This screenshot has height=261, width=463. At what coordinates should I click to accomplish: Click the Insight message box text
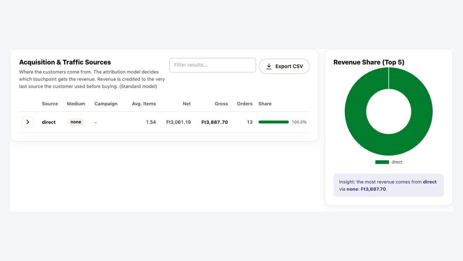[x=388, y=185]
